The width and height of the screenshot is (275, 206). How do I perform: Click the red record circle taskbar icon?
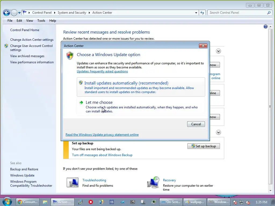tap(91, 202)
